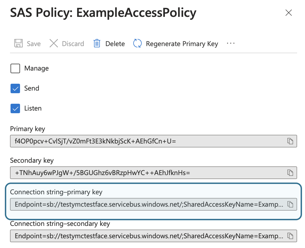Disable the Send permission checkbox
Image resolution: width=305 pixels, height=248 pixels.
click(x=15, y=88)
